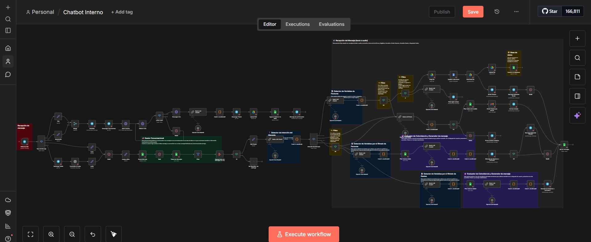This screenshot has height=242, width=591.
Task: Open the Templates cube icon
Action: click(8, 213)
